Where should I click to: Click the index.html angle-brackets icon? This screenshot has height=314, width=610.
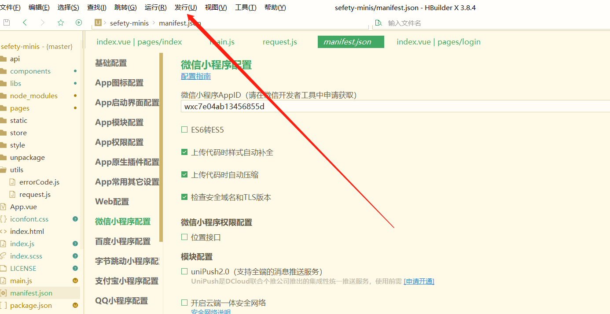click(3, 232)
